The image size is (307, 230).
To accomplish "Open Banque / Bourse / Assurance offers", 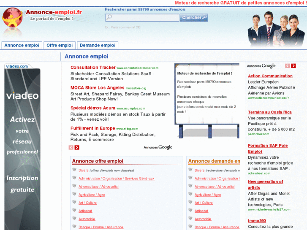I will coord(101,227).
